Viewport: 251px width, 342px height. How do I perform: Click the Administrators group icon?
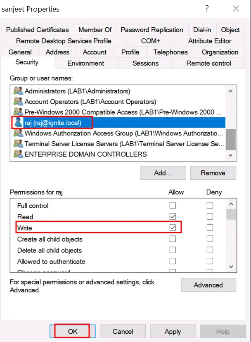(18, 91)
